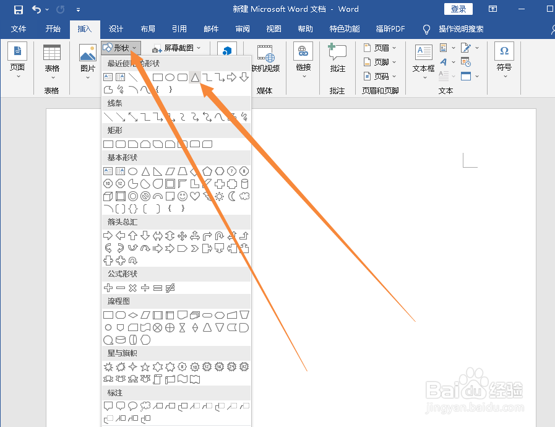Pick the decagon shape labeled 10
The height and width of the screenshot is (427, 555).
pos(108,184)
